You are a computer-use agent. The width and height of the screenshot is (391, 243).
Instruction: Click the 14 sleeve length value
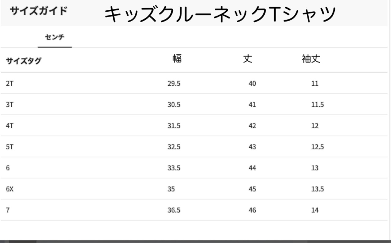click(x=315, y=210)
